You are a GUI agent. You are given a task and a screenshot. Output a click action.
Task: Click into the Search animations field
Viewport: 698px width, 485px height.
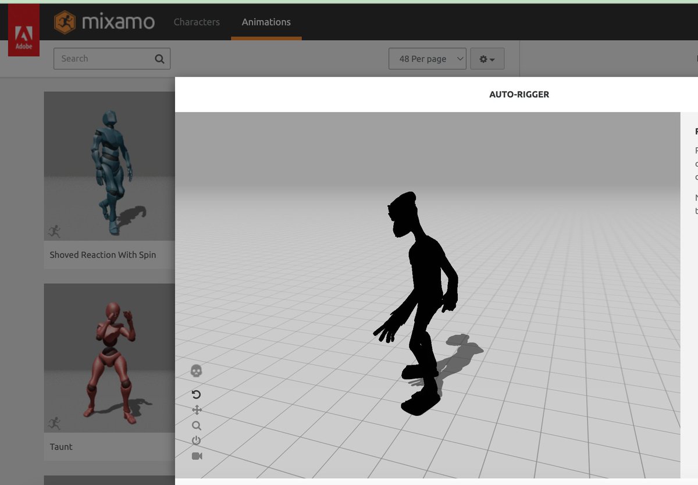coord(112,59)
